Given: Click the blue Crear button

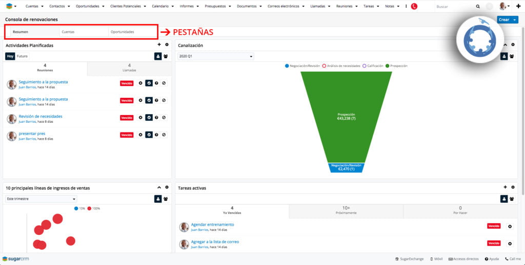Looking at the screenshot, I should [x=503, y=19].
